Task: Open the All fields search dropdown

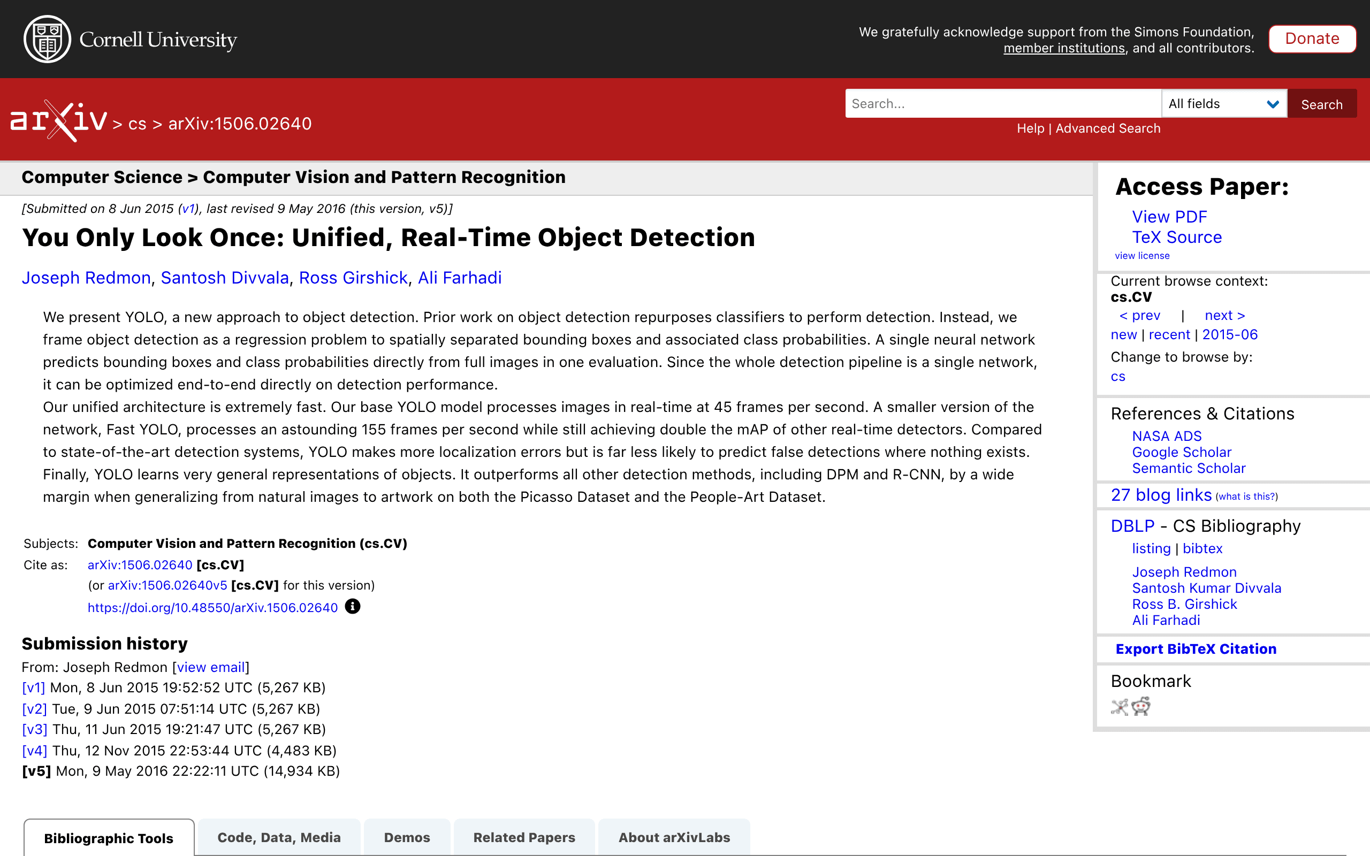Action: pyautogui.click(x=1224, y=104)
